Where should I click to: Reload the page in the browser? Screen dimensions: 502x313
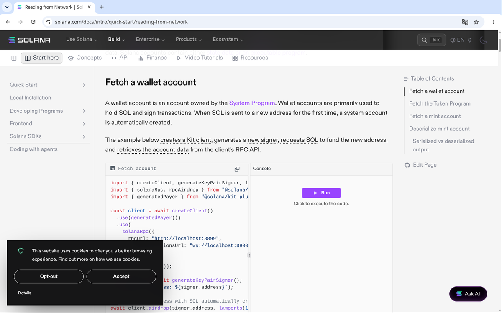(x=33, y=22)
